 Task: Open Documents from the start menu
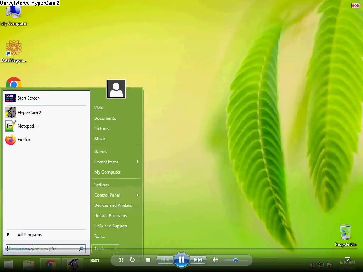click(105, 118)
